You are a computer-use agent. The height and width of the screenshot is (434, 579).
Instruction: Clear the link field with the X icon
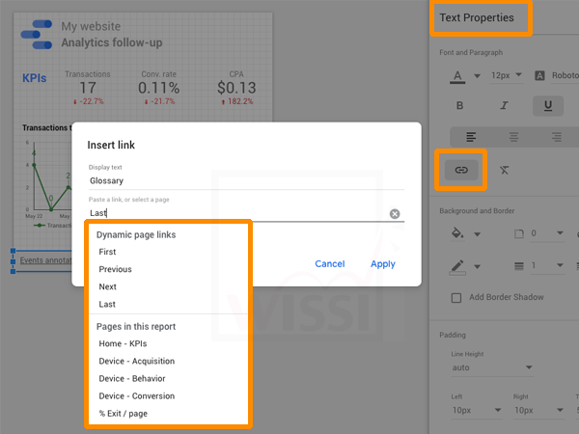pyautogui.click(x=395, y=214)
